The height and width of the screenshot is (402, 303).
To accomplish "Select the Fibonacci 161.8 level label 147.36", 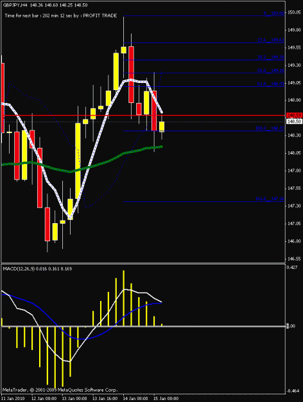I will pos(270,199).
